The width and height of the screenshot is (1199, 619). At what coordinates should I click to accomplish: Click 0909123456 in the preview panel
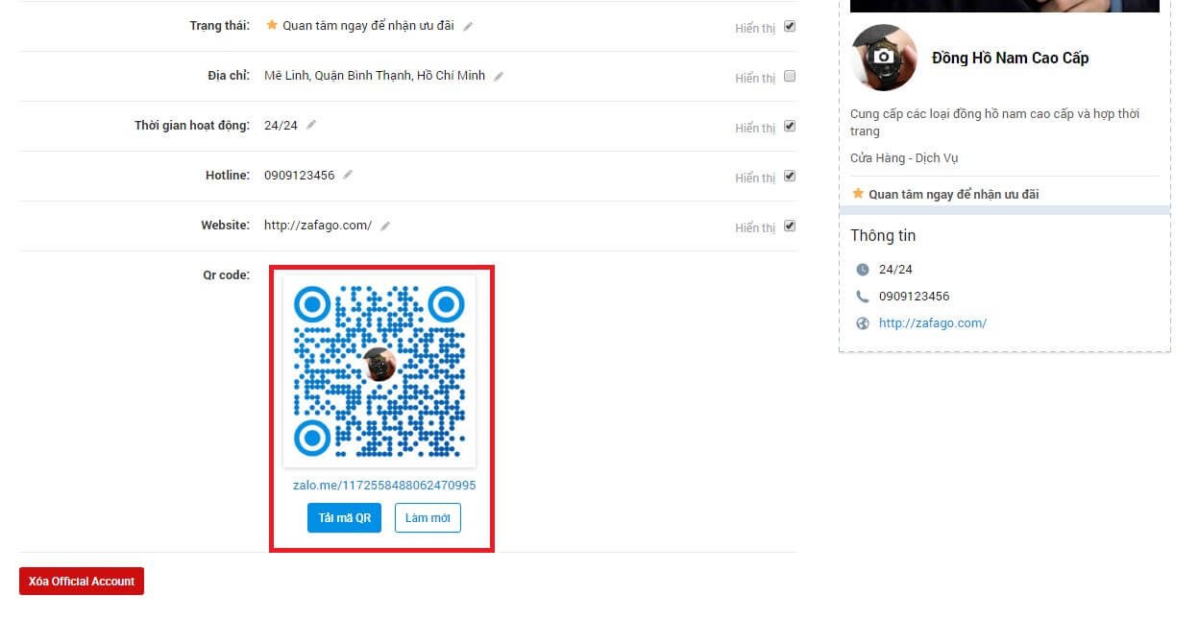pos(915,297)
